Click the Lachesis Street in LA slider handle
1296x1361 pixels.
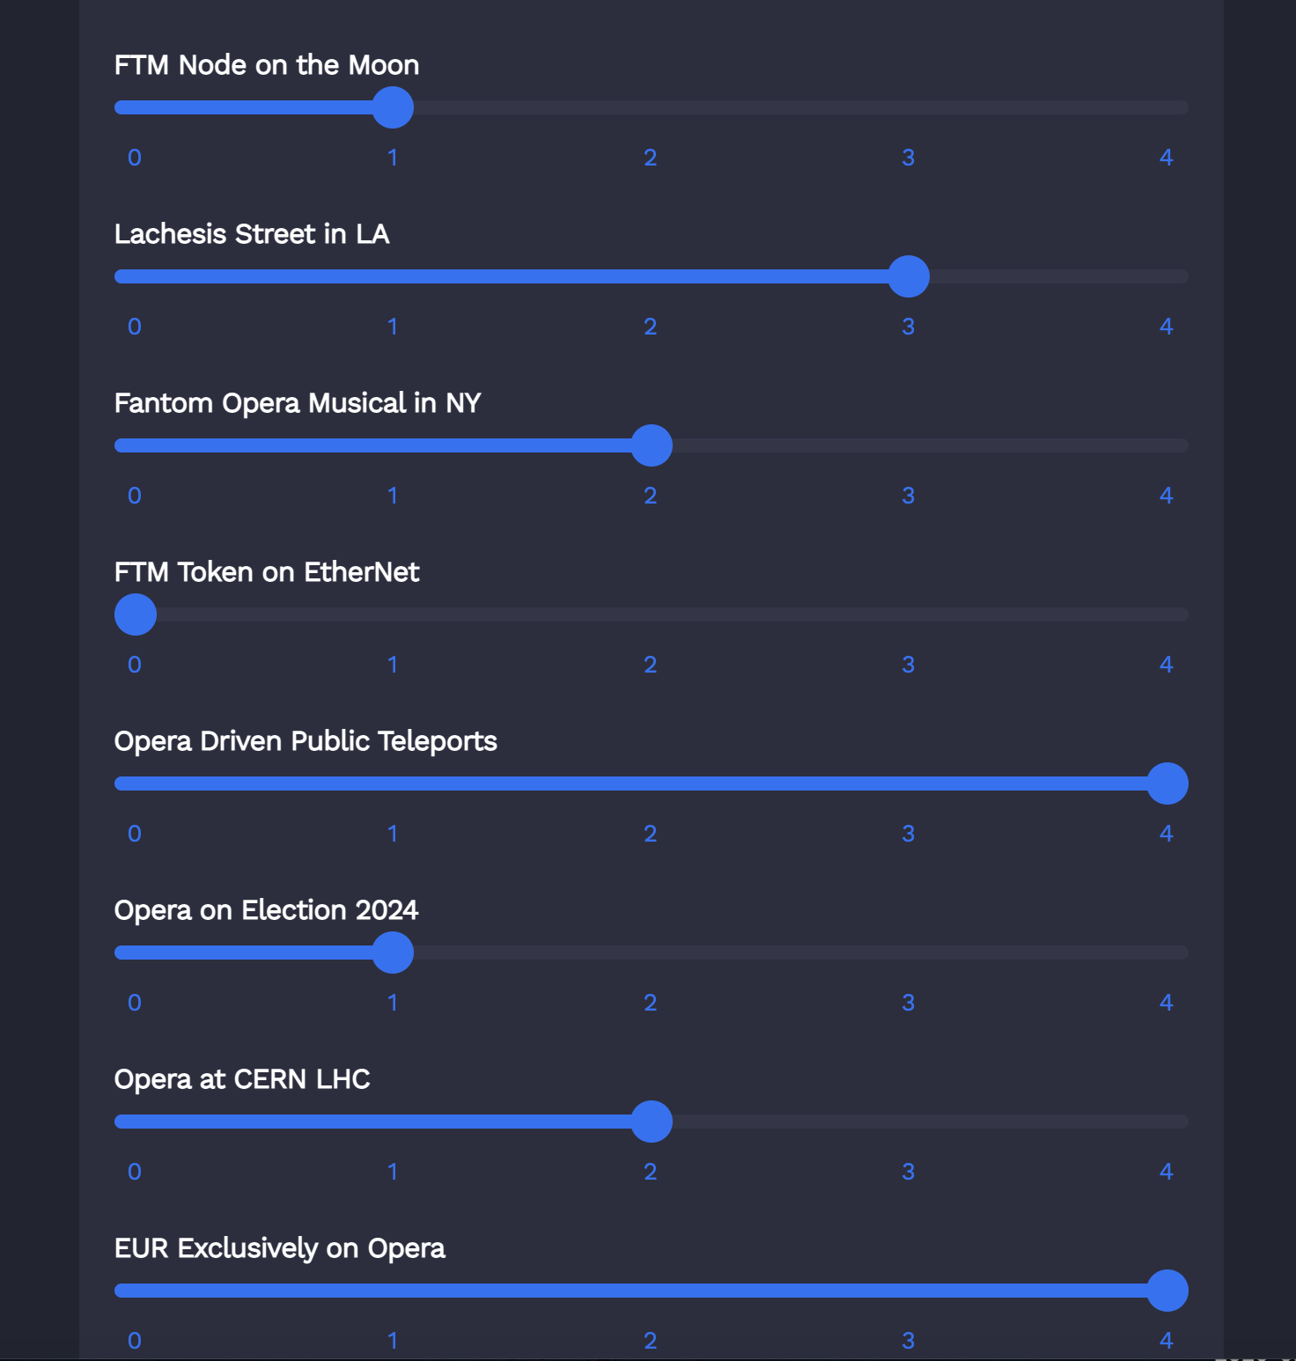tap(909, 276)
